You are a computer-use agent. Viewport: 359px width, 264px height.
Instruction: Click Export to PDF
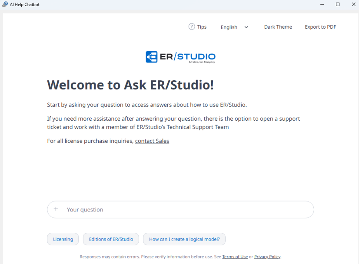pos(320,27)
